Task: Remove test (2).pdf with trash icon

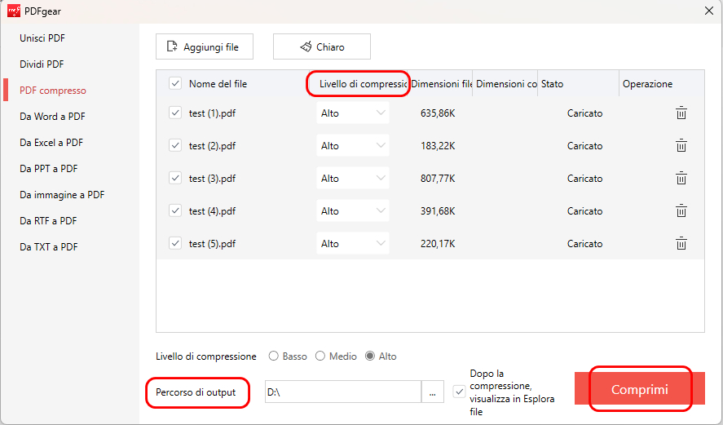Action: (x=681, y=146)
